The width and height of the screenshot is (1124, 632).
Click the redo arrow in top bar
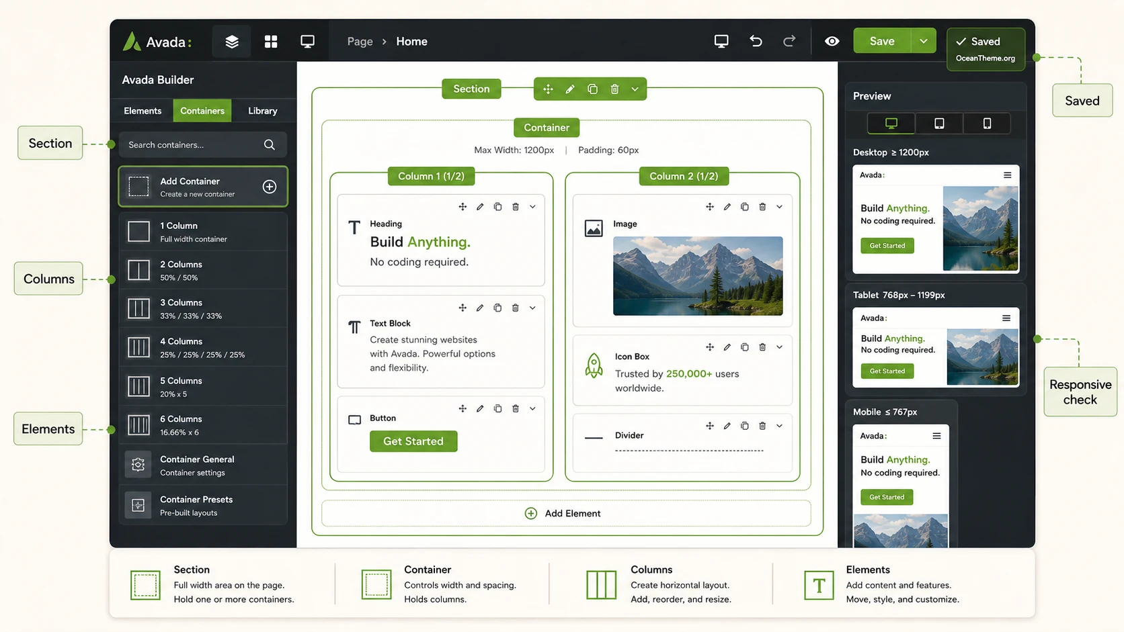point(789,41)
